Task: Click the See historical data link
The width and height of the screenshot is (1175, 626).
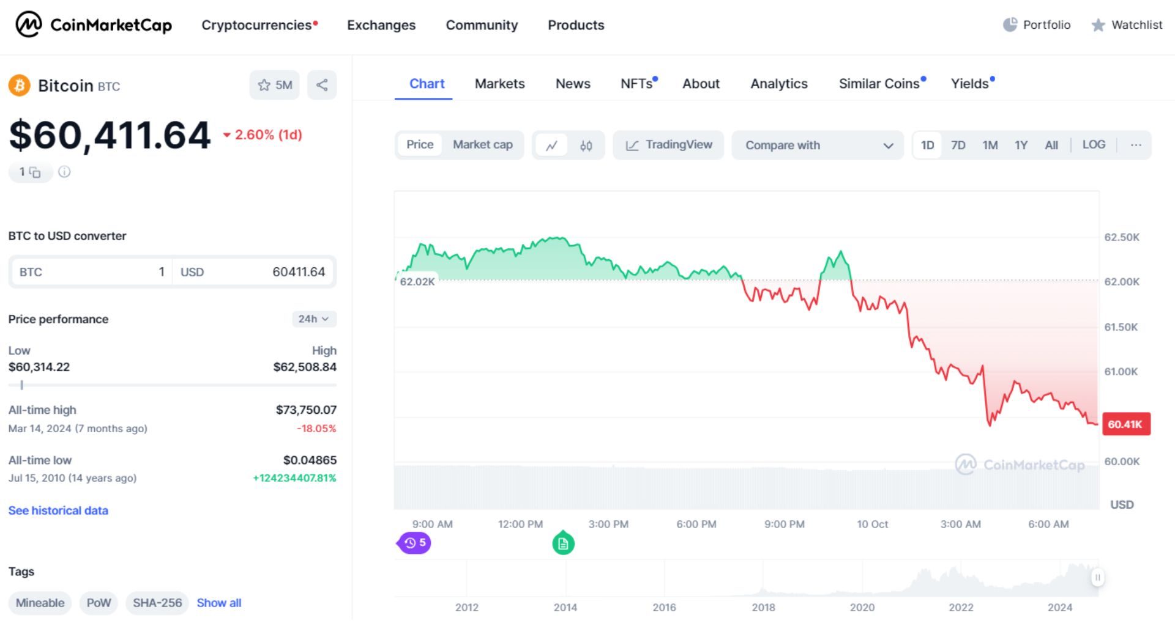Action: pyautogui.click(x=58, y=510)
